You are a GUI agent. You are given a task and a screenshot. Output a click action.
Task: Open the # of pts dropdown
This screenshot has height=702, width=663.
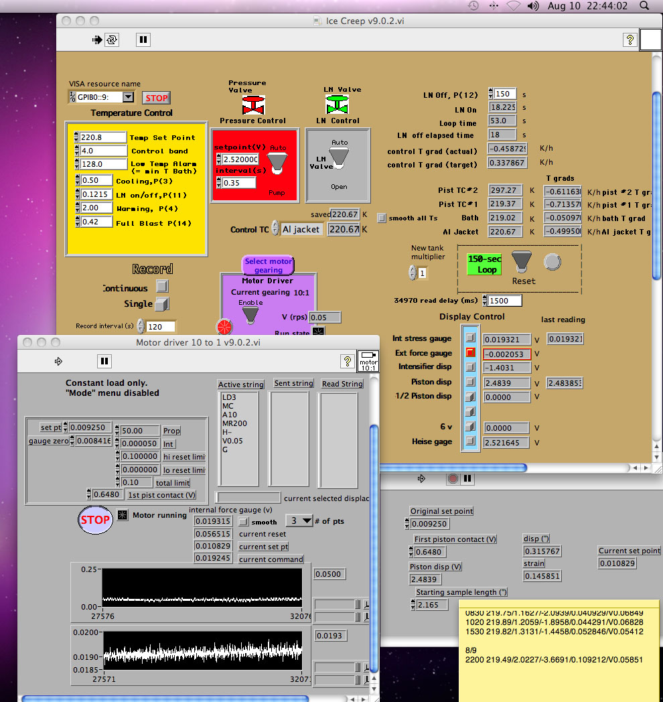(299, 521)
